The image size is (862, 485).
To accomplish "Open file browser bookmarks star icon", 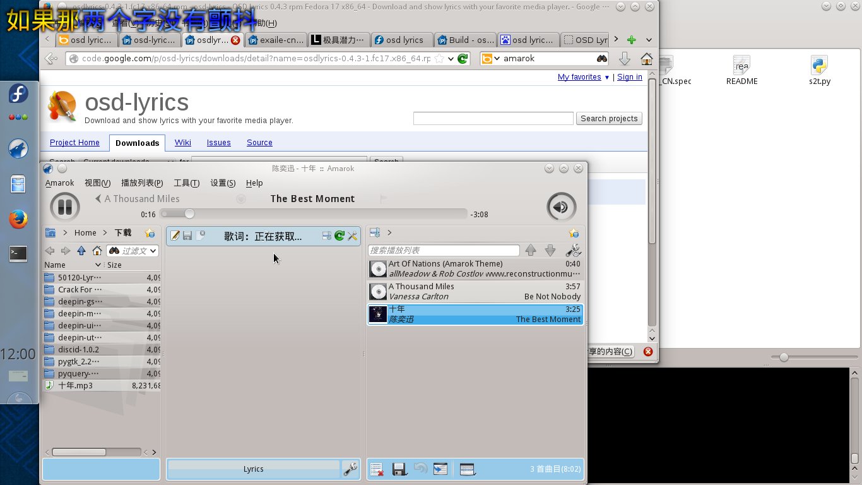I will pos(150,232).
